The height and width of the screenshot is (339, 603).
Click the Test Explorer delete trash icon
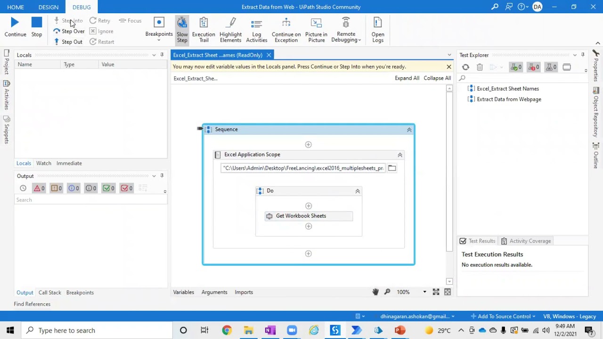tap(480, 67)
